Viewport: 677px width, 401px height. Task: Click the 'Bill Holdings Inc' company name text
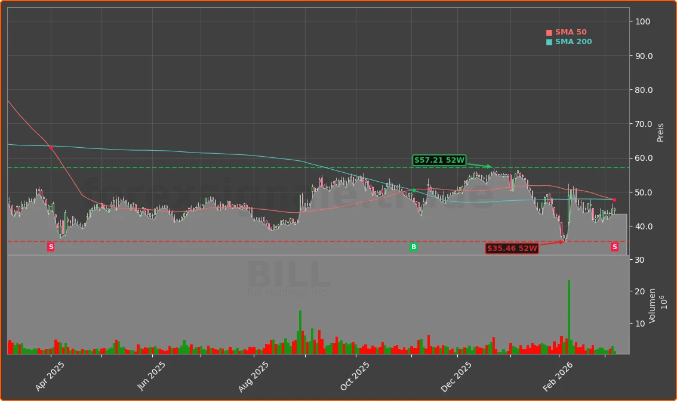tap(288, 293)
